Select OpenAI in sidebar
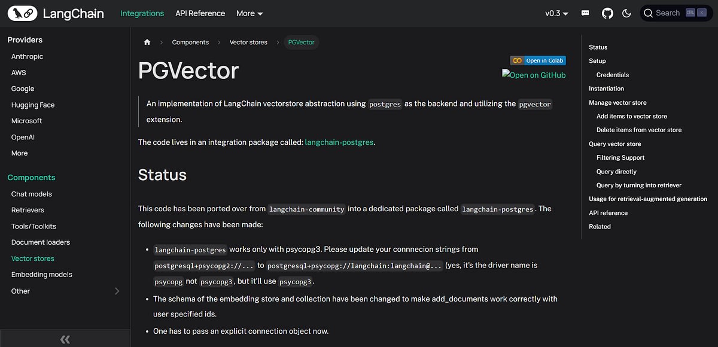 [23, 137]
